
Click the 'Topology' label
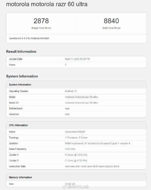click(14, 138)
